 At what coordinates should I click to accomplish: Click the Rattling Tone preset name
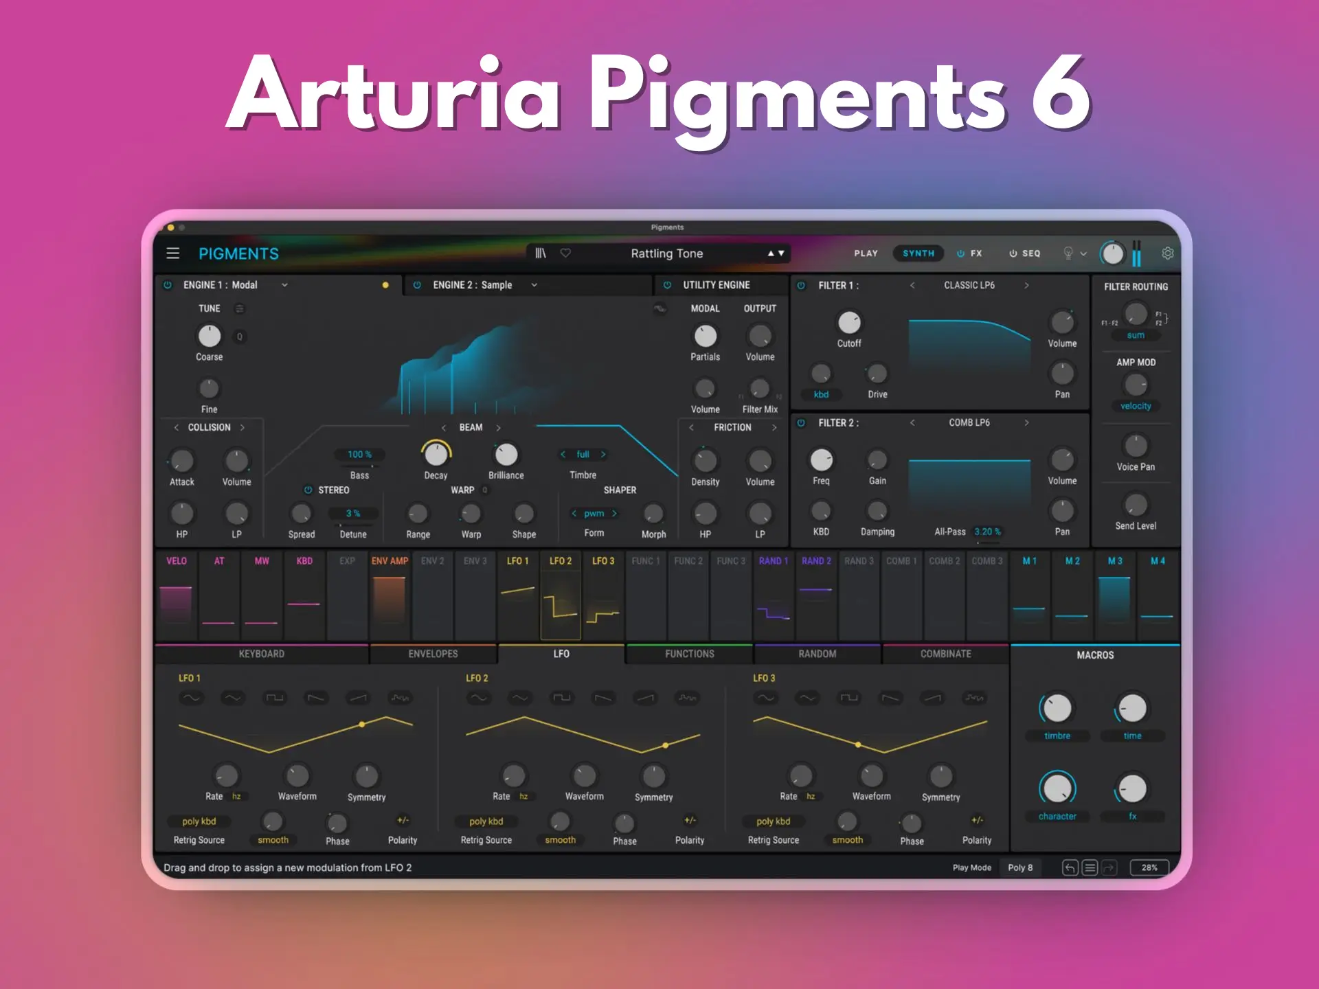click(x=666, y=253)
